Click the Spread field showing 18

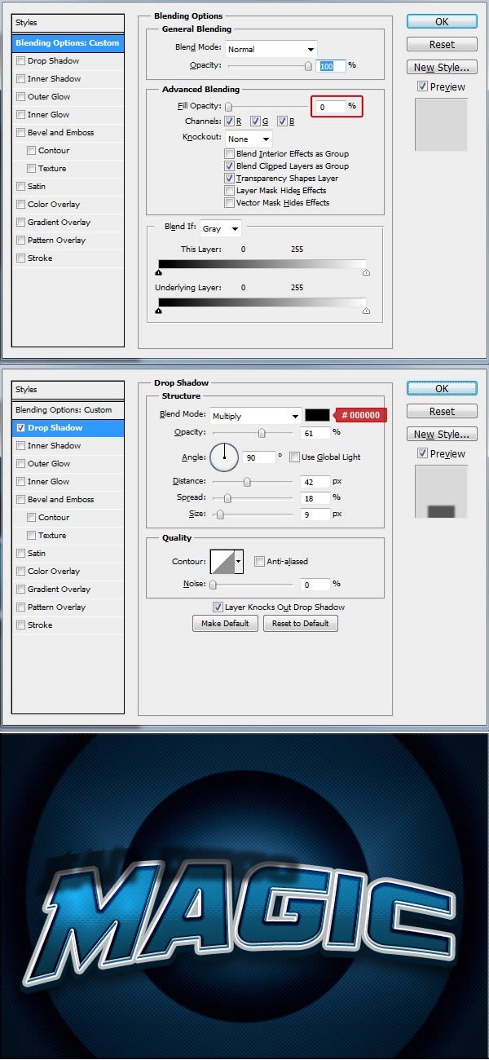[315, 498]
